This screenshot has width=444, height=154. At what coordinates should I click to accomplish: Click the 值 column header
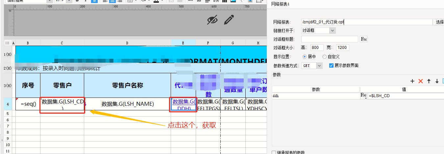pos(402,89)
